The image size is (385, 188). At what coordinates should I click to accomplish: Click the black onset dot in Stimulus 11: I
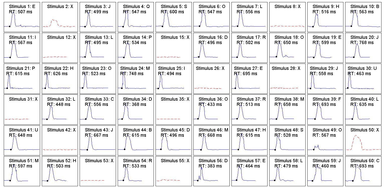pos(10,57)
